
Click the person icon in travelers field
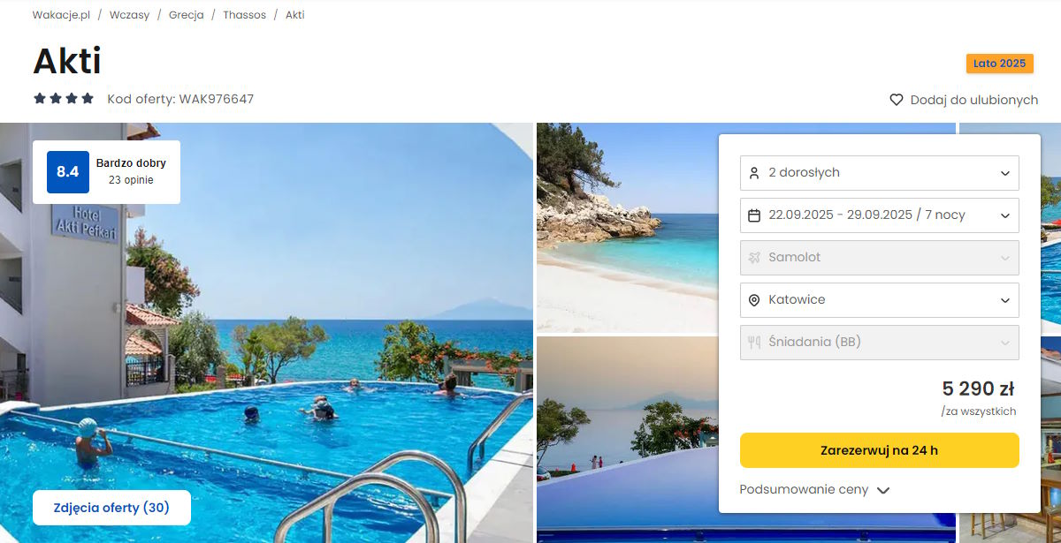click(754, 173)
